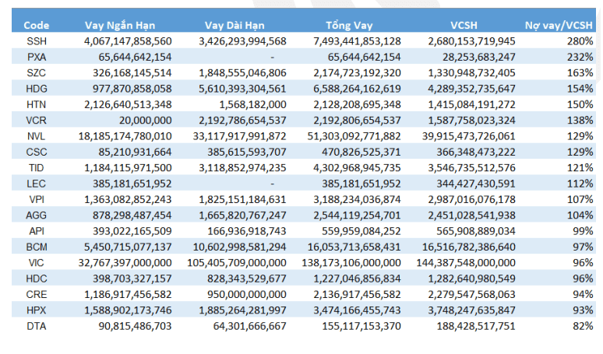Select the PXA code cell
Viewport: 603px width, 354px height.
[37, 58]
